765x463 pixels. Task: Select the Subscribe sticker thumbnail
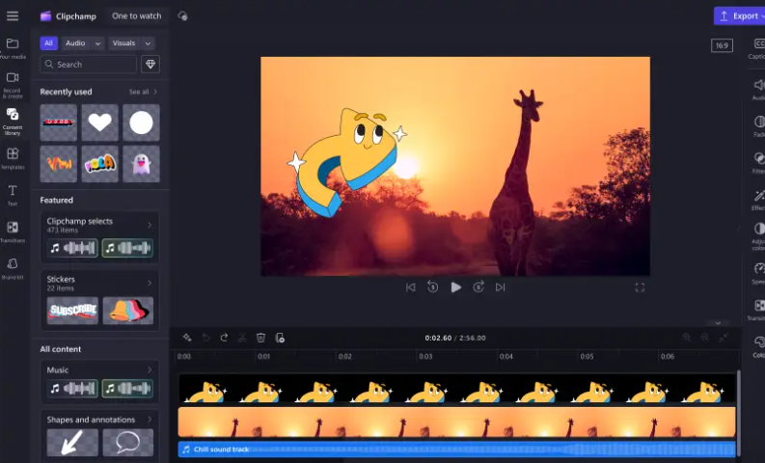point(72,311)
